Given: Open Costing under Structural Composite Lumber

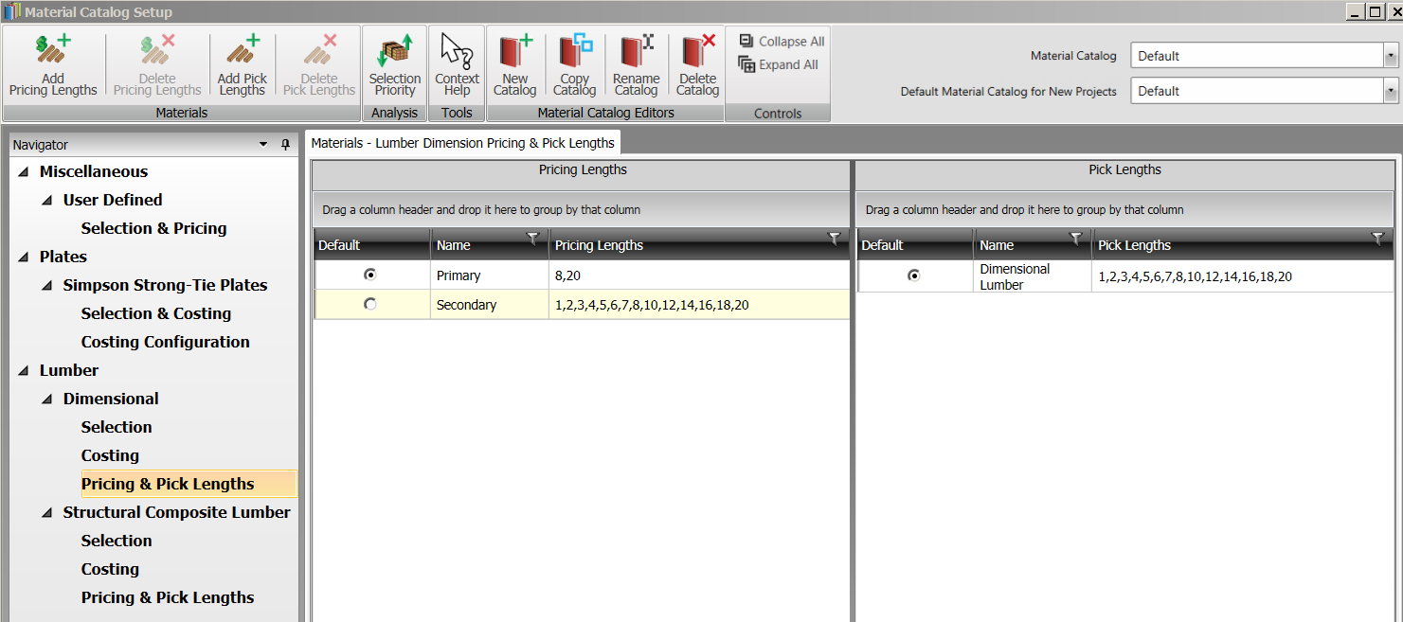Looking at the screenshot, I should point(110,569).
